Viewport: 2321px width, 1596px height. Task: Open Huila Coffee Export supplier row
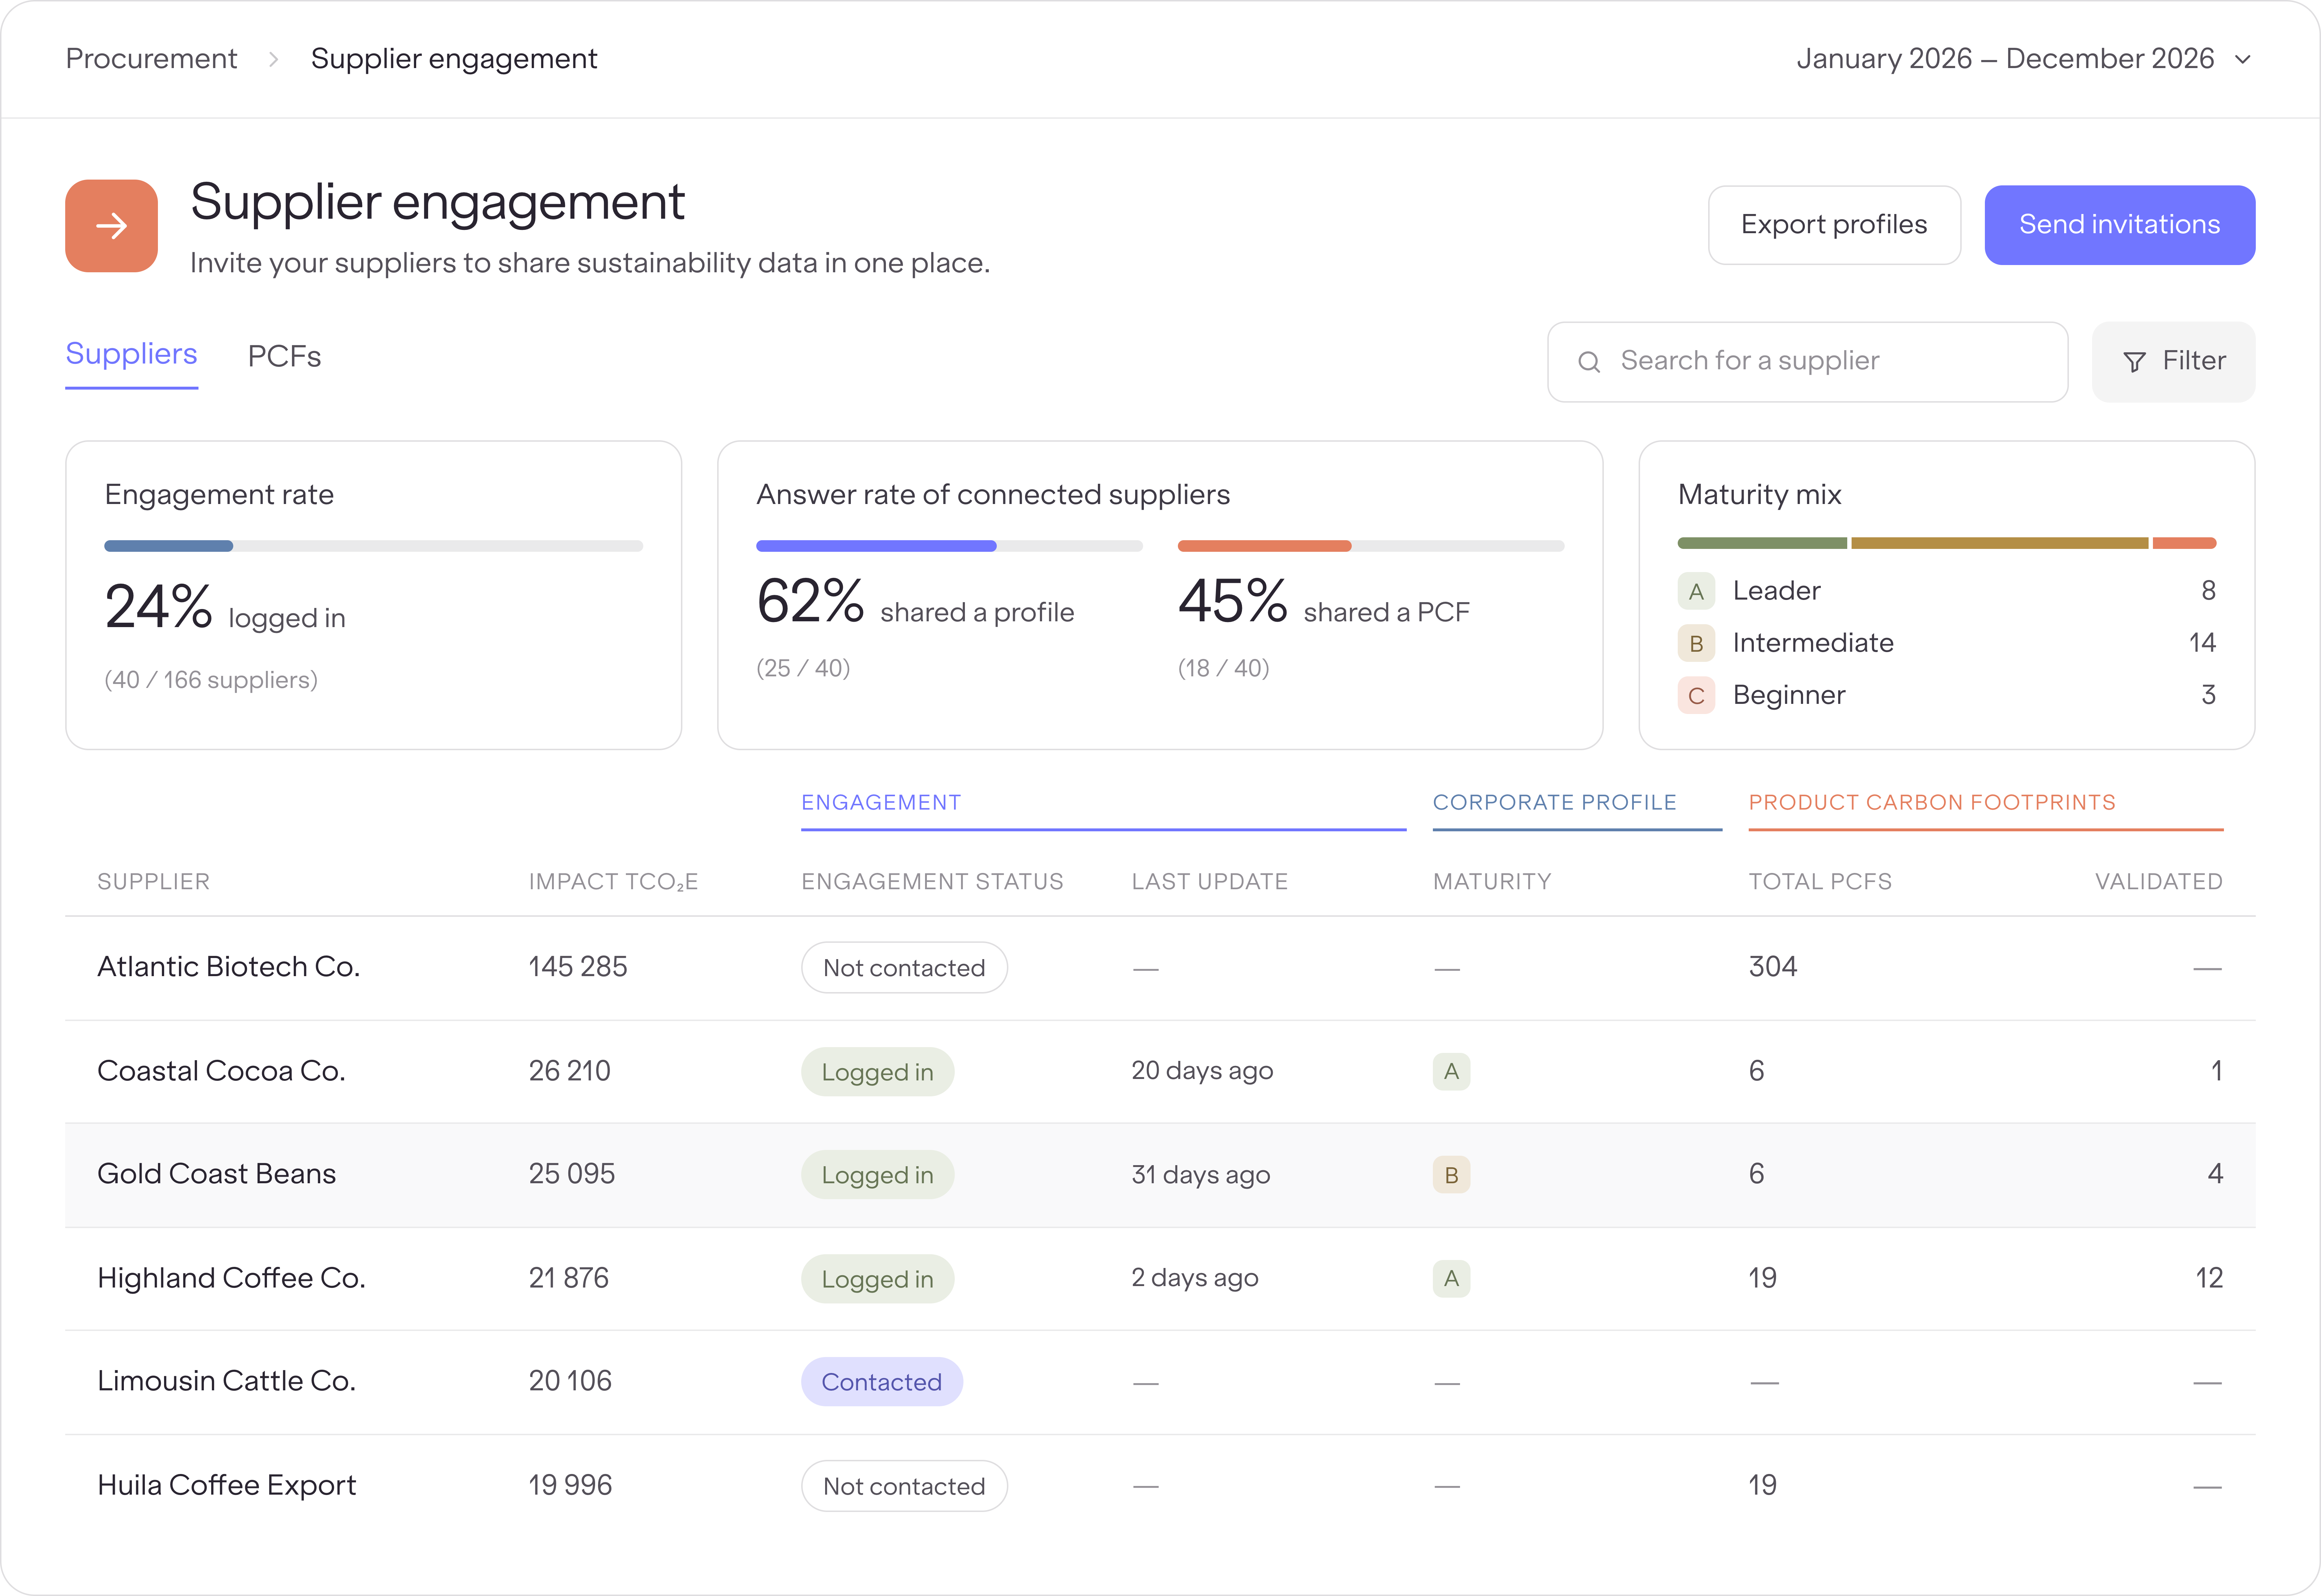coord(1160,1486)
